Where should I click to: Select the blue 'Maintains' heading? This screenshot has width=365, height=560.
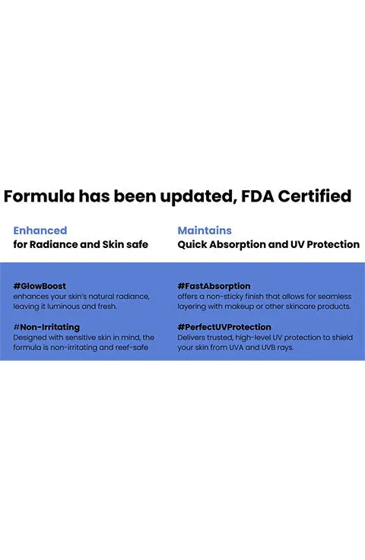pos(205,231)
